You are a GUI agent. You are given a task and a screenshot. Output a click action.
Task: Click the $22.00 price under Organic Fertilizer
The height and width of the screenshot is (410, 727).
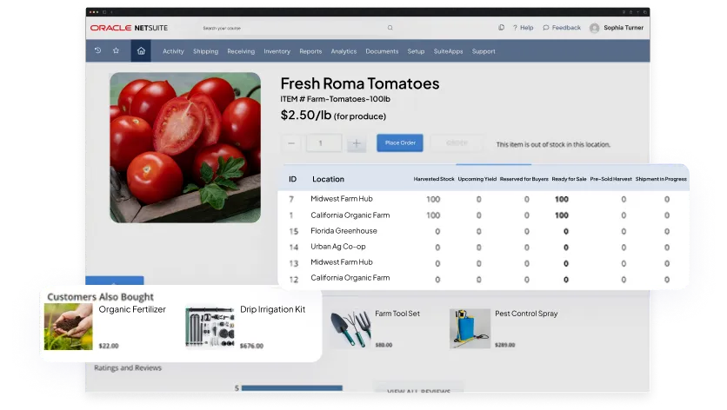109,346
